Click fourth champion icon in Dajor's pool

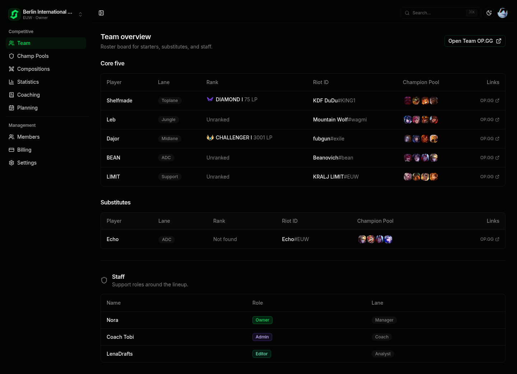pyautogui.click(x=434, y=139)
